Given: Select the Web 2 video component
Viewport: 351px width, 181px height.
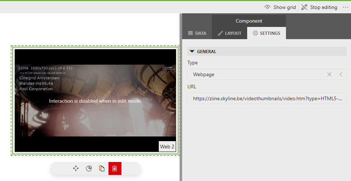Looking at the screenshot, I should tap(95, 101).
